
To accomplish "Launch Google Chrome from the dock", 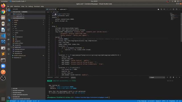I will point(3,12).
